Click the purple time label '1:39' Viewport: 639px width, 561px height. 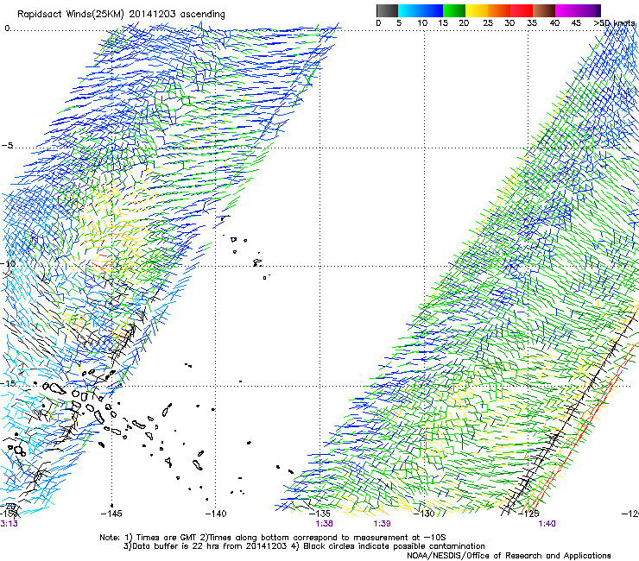pos(382,524)
